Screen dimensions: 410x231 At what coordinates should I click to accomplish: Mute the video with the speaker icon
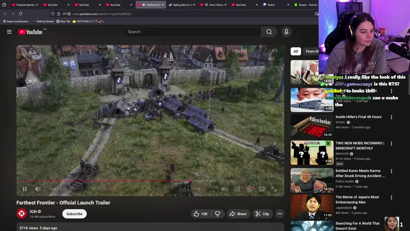(x=38, y=189)
